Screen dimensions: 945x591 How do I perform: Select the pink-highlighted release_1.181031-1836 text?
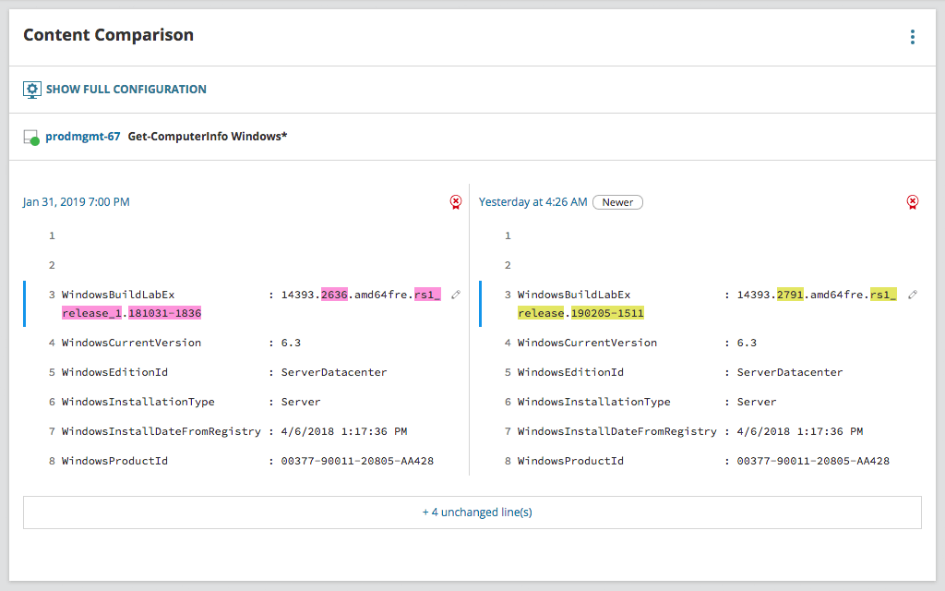click(x=130, y=313)
